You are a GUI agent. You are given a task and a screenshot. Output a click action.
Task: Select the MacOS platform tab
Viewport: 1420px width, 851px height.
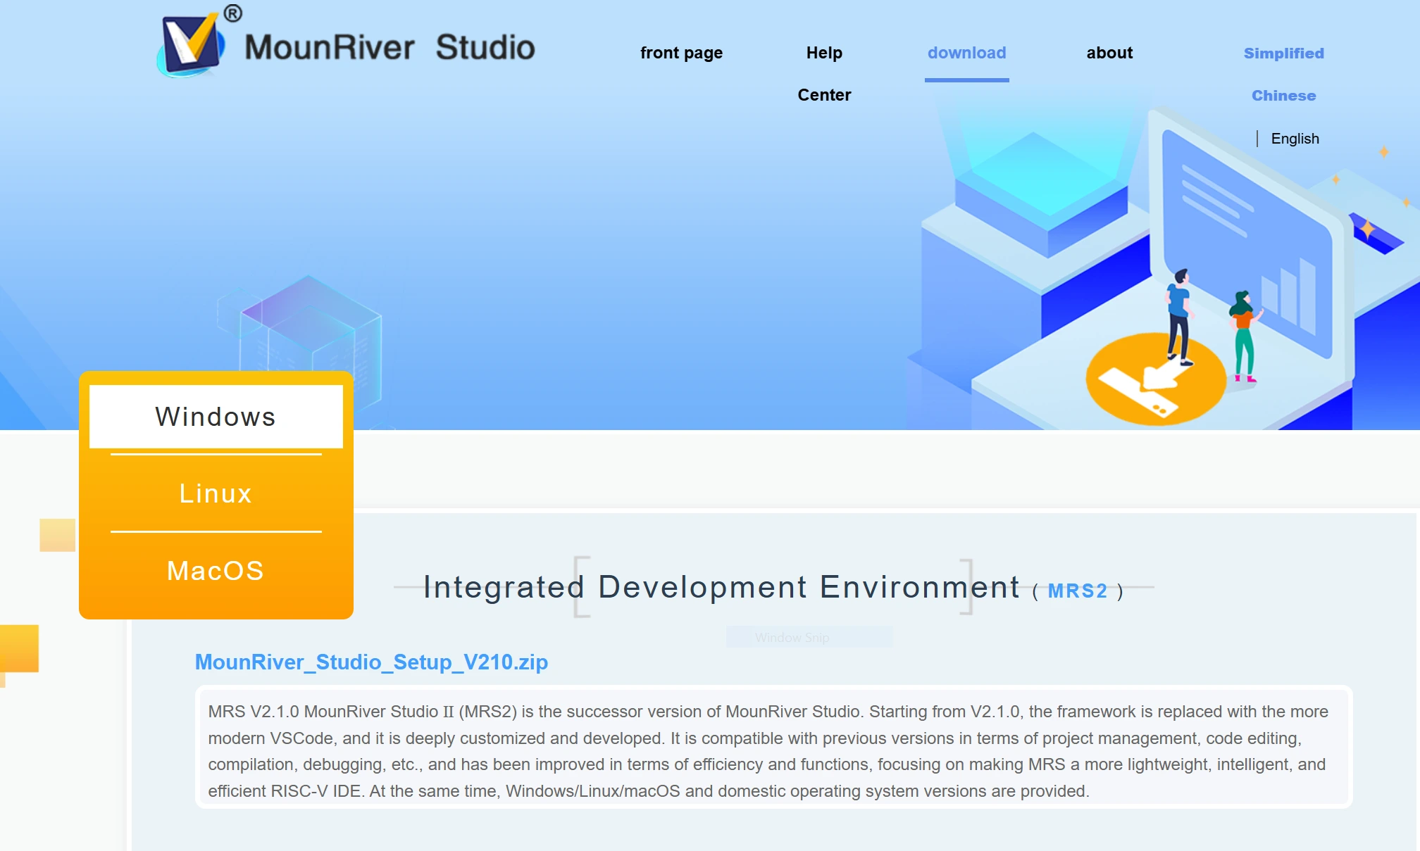tap(216, 571)
